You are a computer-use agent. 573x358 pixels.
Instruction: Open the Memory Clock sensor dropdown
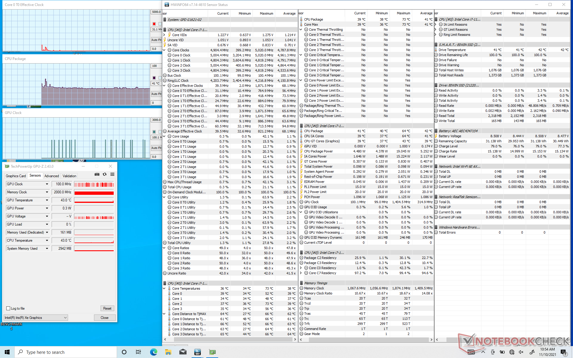47,192
